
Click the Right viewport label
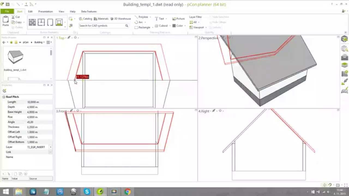tap(204, 111)
